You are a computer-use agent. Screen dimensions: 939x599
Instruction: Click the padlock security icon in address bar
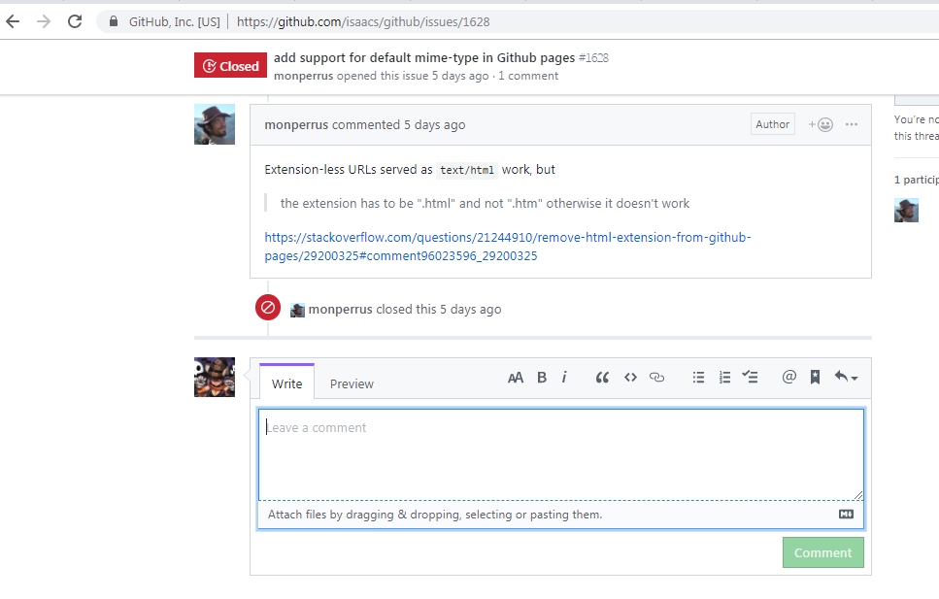pos(114,21)
